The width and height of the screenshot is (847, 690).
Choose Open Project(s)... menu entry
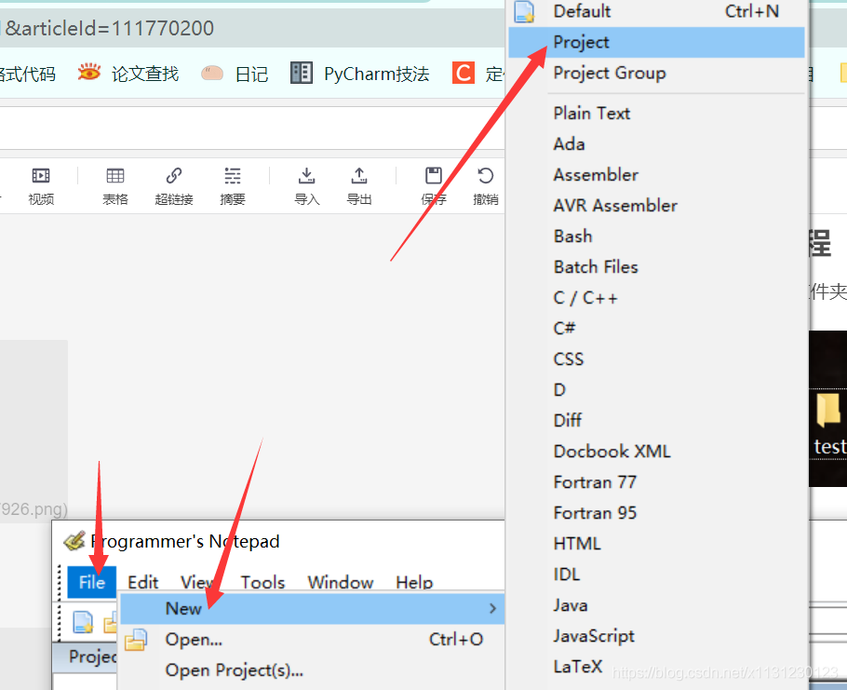312,670
